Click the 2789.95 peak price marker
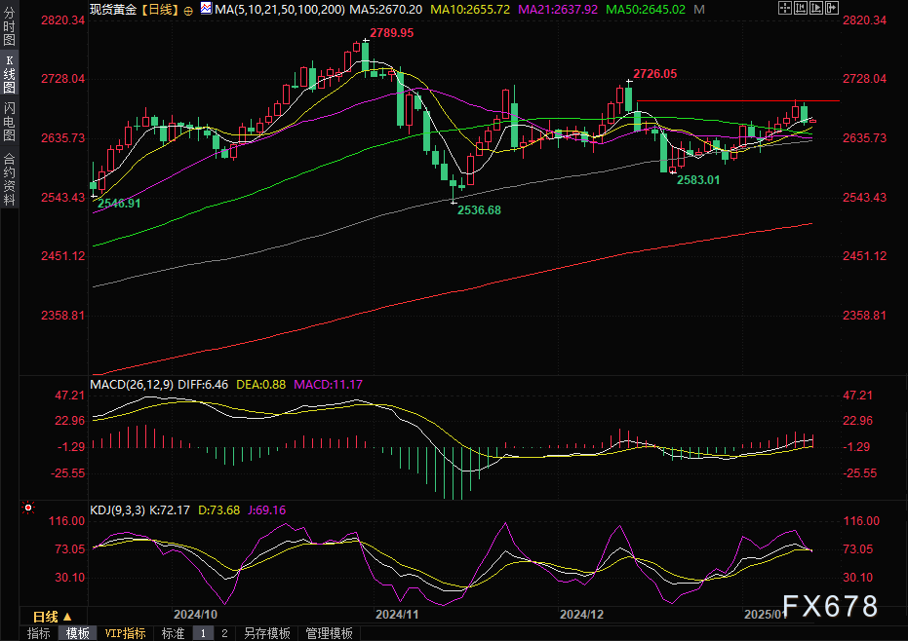Viewport: 908px width, 641px height. (384, 32)
